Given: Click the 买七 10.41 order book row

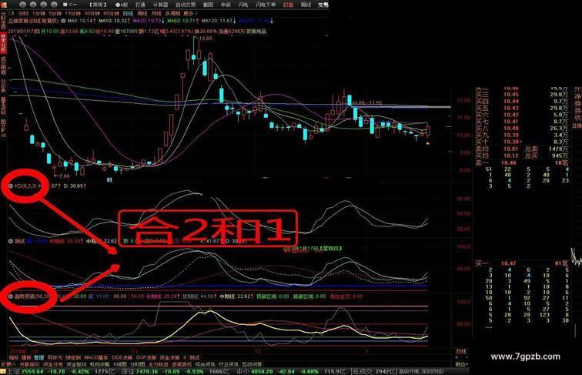Looking at the screenshot, I should click(x=521, y=122).
